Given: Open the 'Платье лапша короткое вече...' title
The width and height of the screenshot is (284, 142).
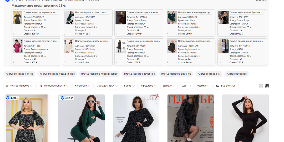Looking at the screenshot, I should click(x=144, y=13).
